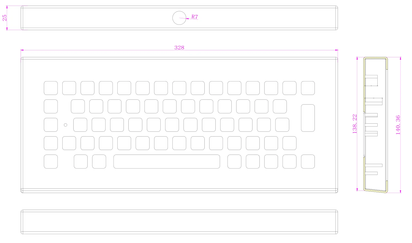Select the tall vertical key outline
Viewport: 412px width, 243px height.
308,118
